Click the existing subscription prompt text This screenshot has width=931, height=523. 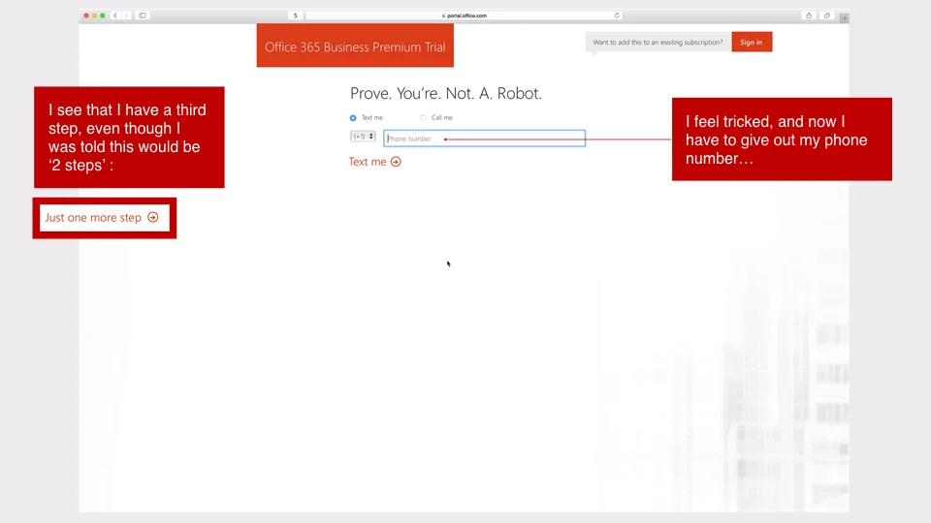click(x=658, y=42)
